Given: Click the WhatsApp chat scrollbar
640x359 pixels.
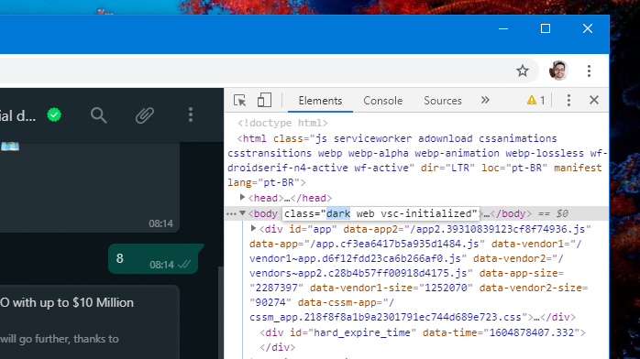Looking at the screenshot, I should pos(221,311).
